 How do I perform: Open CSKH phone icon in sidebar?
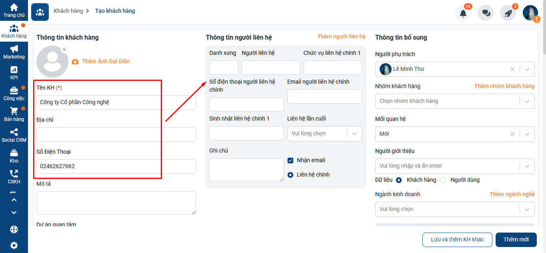tap(14, 177)
